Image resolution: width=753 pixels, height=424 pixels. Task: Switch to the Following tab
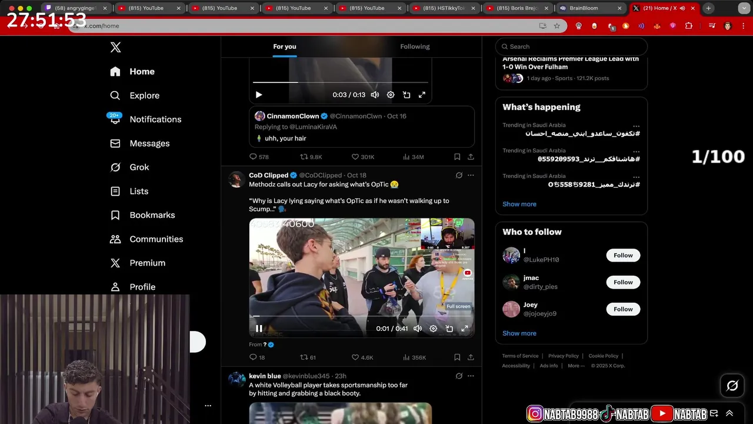pyautogui.click(x=415, y=47)
